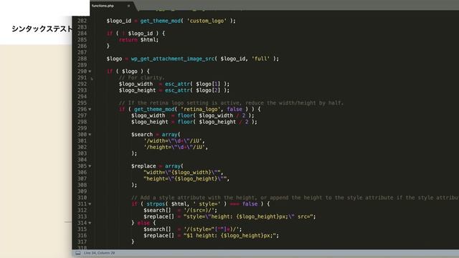Fold the $search array at line 300
459x258 pixels.
click(90, 135)
